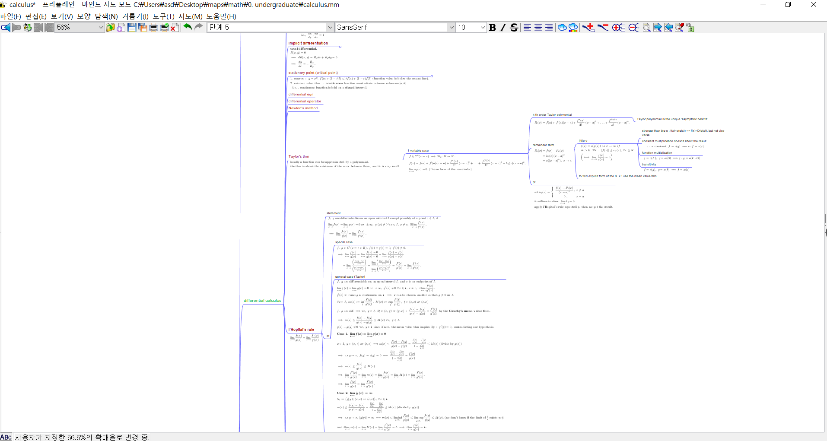Click the Save As multi-disk icon
The image size is (827, 441).
[x=143, y=28]
